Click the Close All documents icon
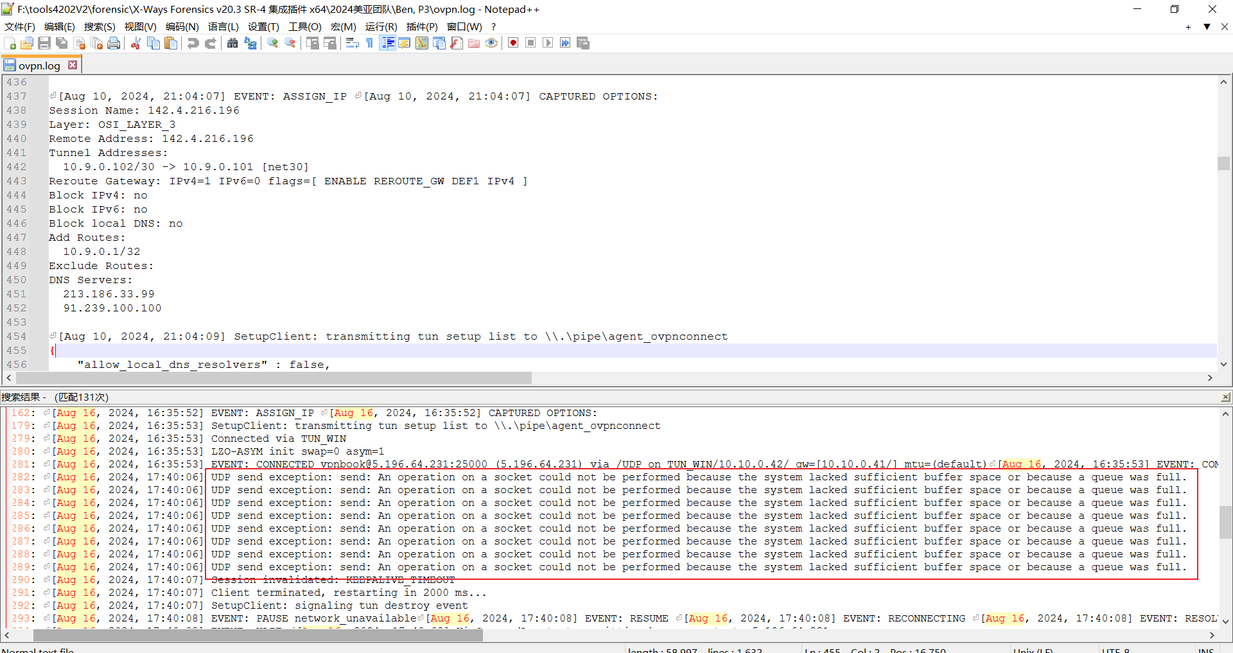 point(97,43)
